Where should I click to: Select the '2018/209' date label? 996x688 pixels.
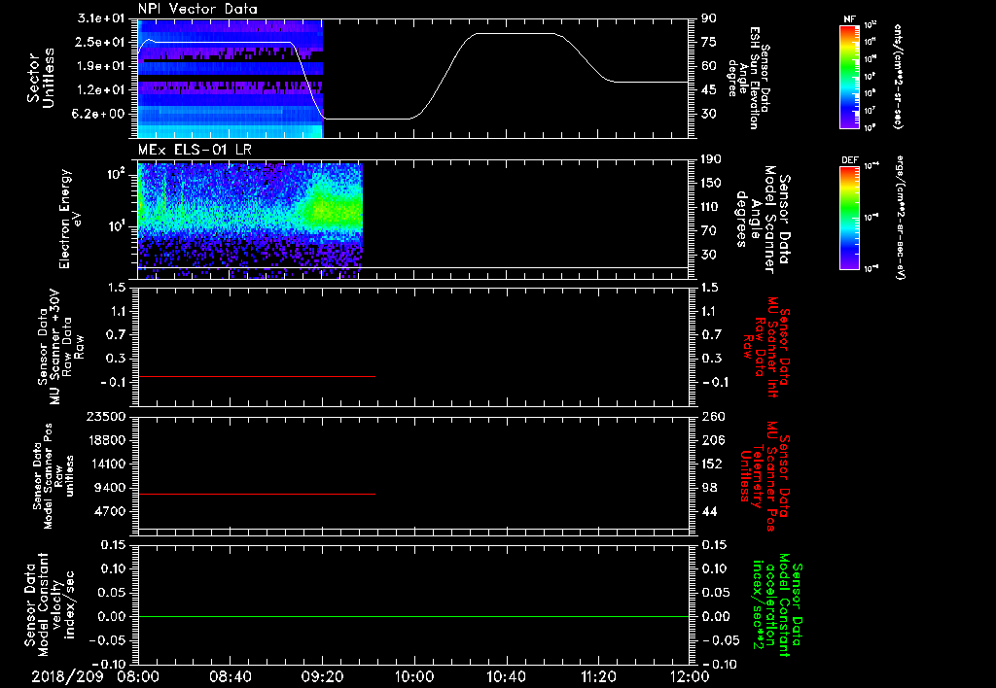click(67, 676)
